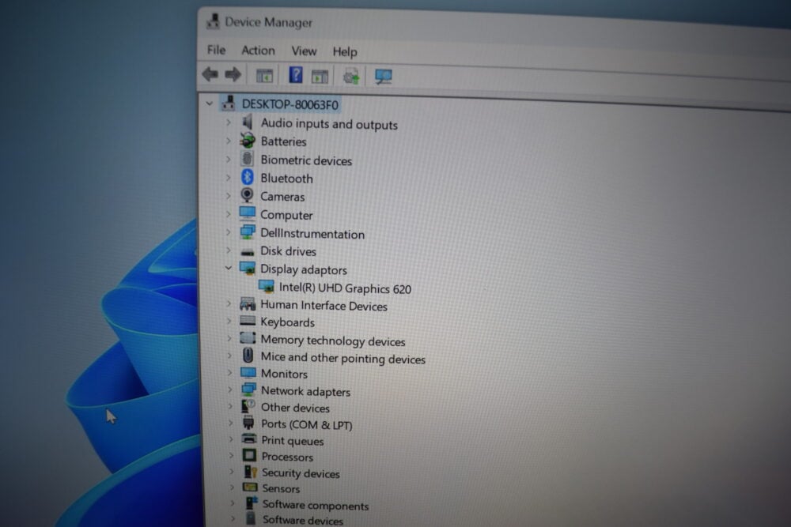Collapse the Display adaptors category
Image resolution: width=791 pixels, height=527 pixels.
tap(228, 268)
